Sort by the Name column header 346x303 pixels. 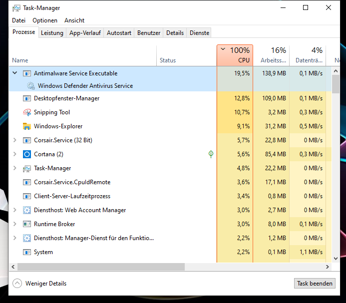83,55
